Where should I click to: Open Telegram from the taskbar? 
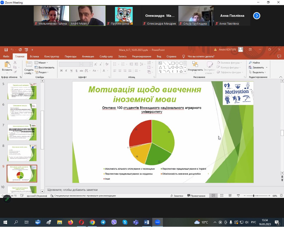click(x=103, y=222)
